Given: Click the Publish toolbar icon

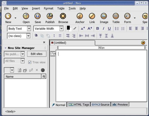Looking at the screenshot, I should click(x=50, y=16).
